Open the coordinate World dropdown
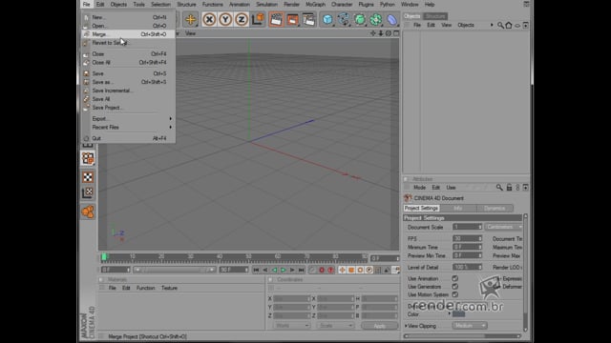Image resolution: width=611 pixels, height=343 pixels. point(291,326)
